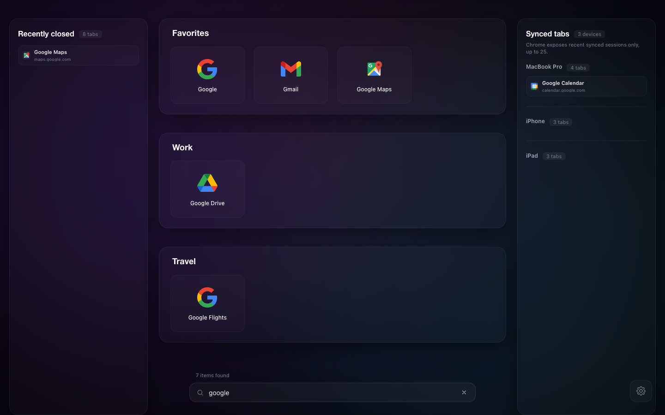Image resolution: width=665 pixels, height=415 pixels.
Task: Click the "7 items found" result count
Action: pyautogui.click(x=212, y=375)
